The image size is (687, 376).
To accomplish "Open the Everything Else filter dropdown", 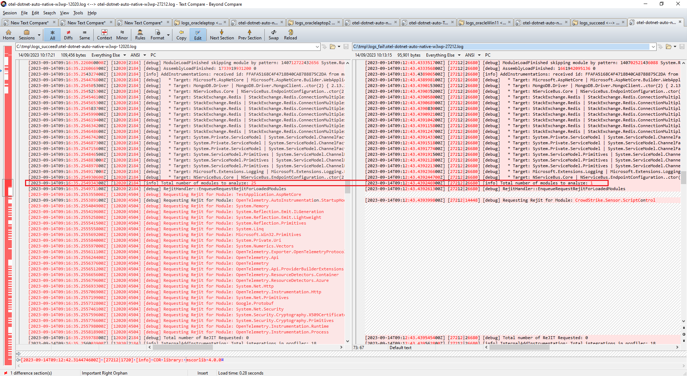I will click(x=124, y=55).
